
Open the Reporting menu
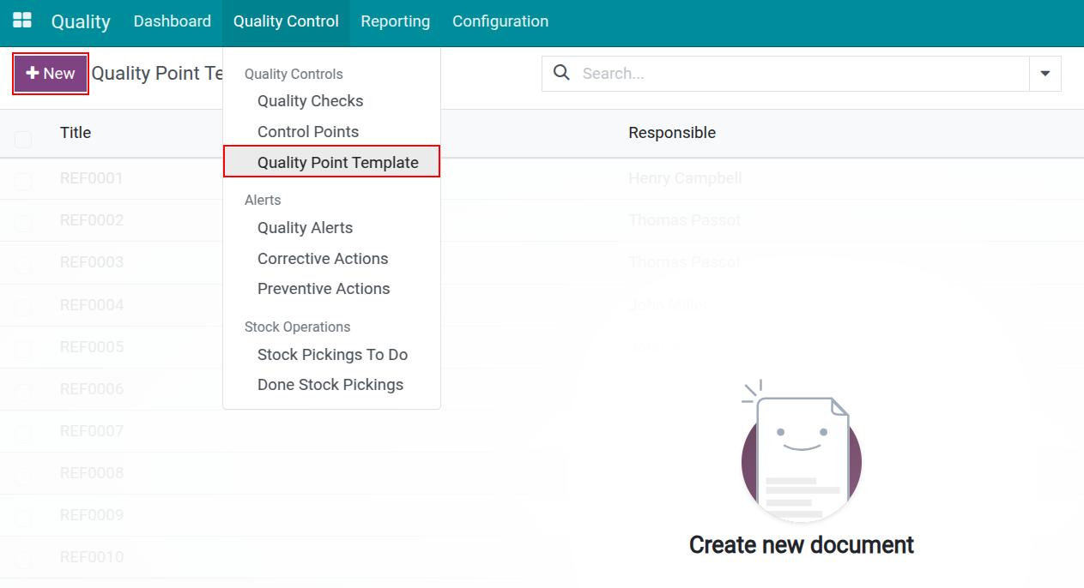[x=396, y=21]
